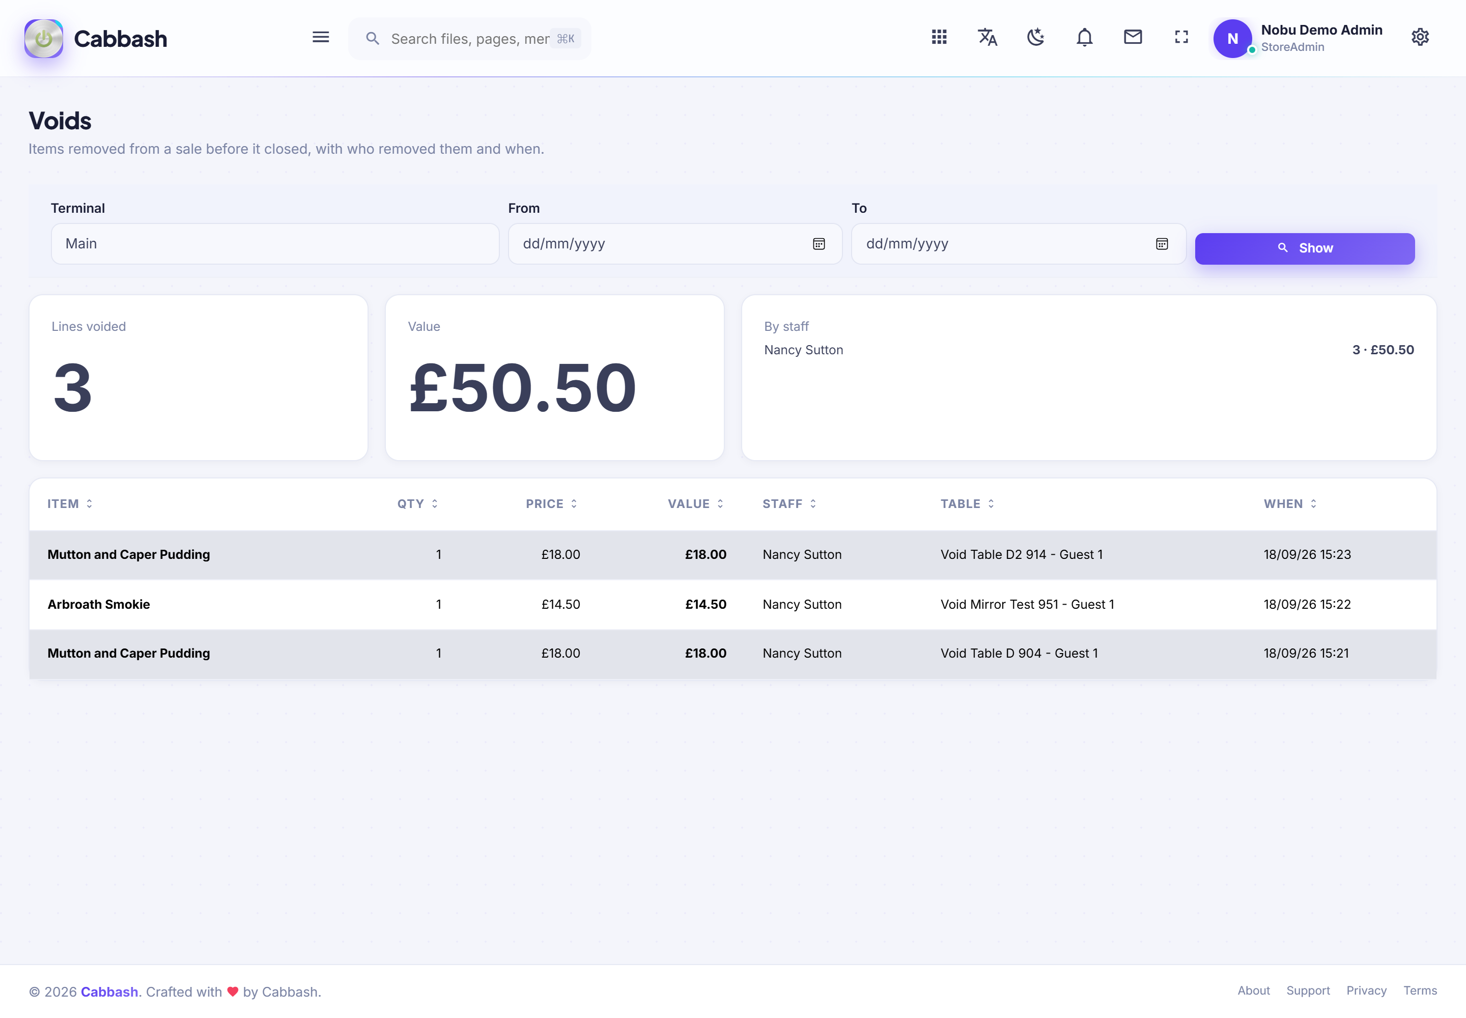Click the Show button
Screen dimensions: 1466x1018
coord(1305,248)
